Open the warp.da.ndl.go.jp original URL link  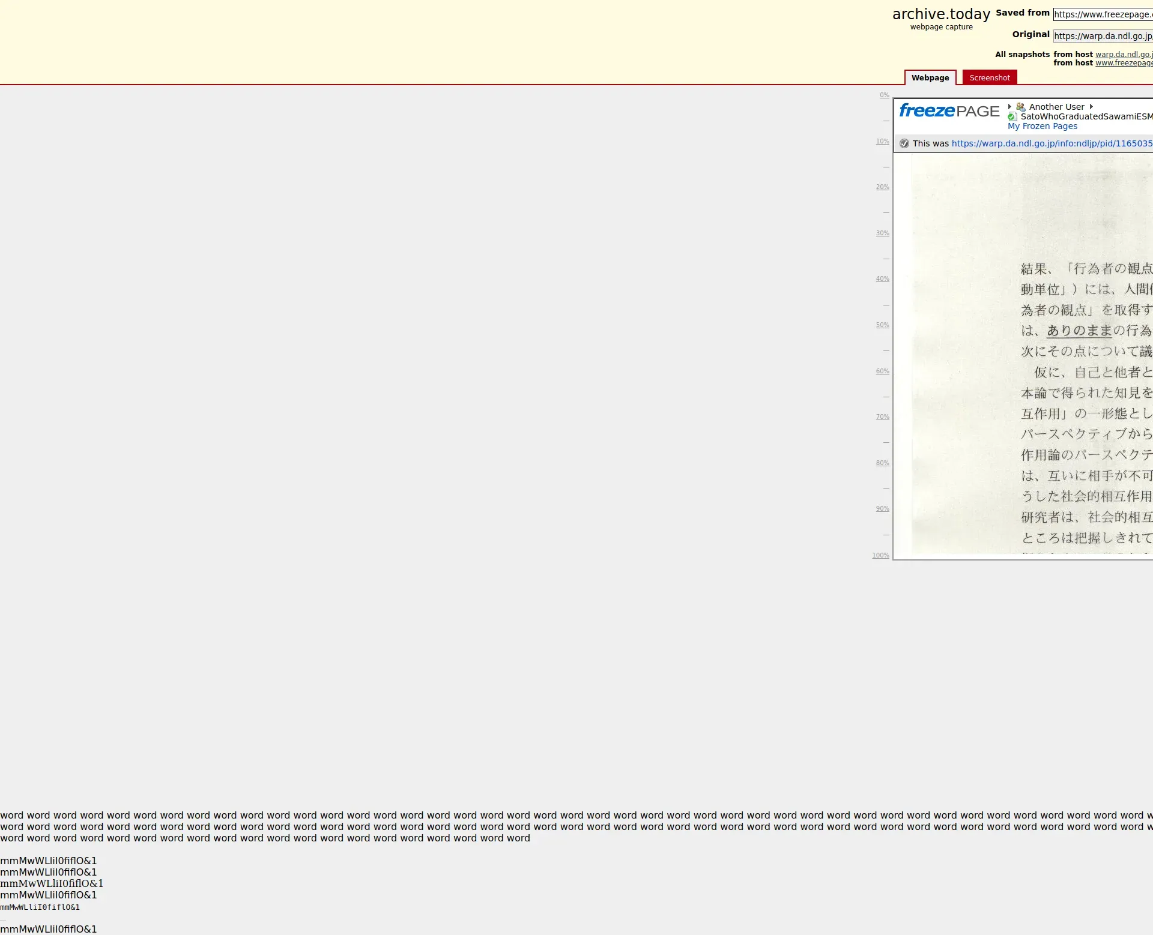click(1052, 143)
